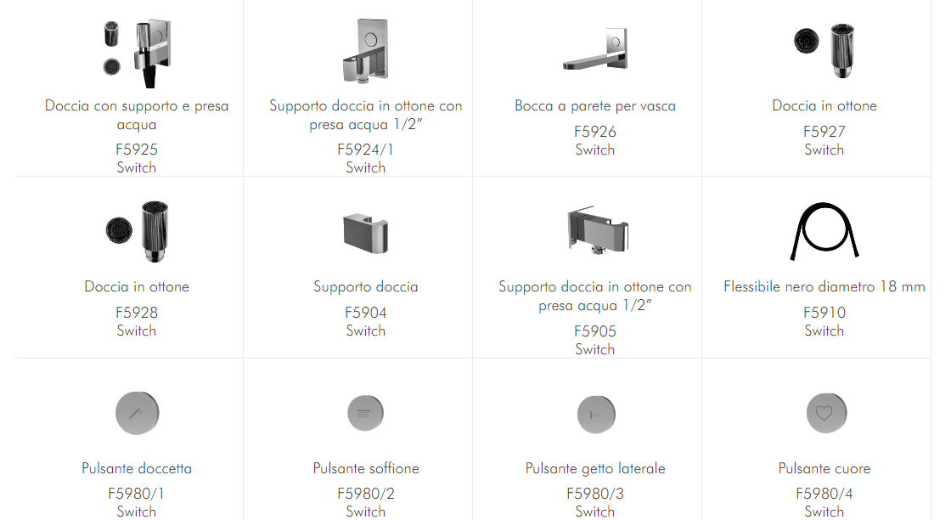The width and height of the screenshot is (951, 520).
Task: Click the F5927 brass shower head image
Action: pyautogui.click(x=824, y=48)
